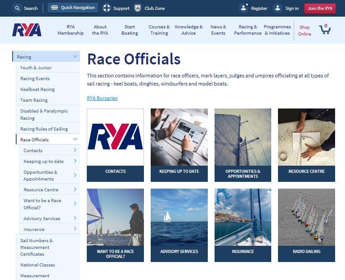Open the Resource Centre card image
This screenshot has height=280, width=345.
tap(306, 137)
